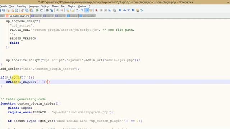Start macro recording with red dot icon

97,10
